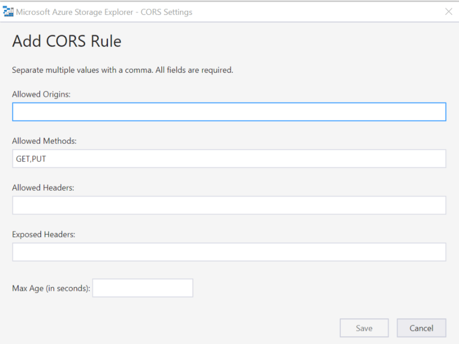459x344 pixels.
Task: Place the cursor in Allowed Headers field
Action: tap(229, 205)
